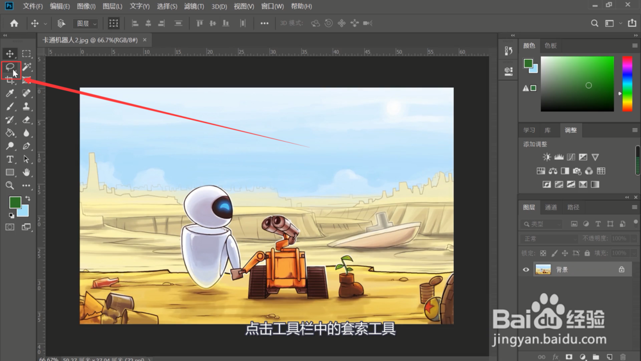The width and height of the screenshot is (641, 361).
Task: Switch to the 色板 tab
Action: pos(551,46)
